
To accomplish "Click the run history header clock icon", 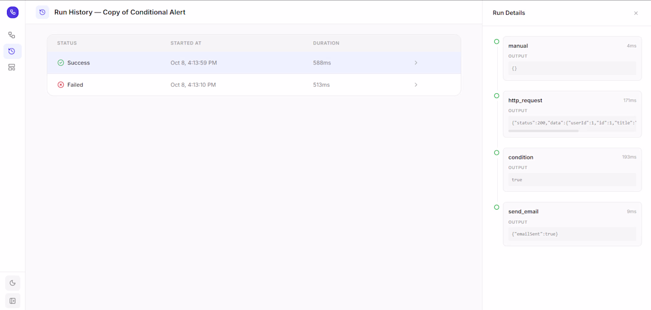I will click(x=43, y=12).
